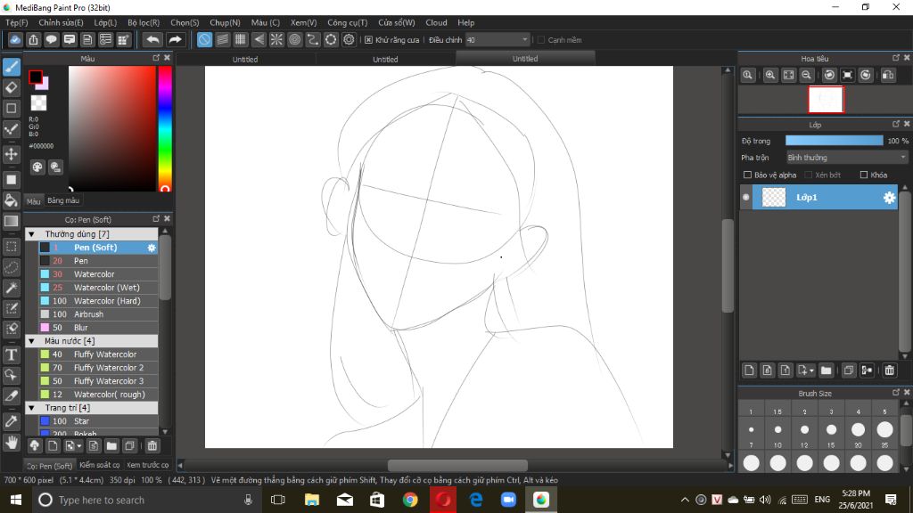
Task: Select the Eraser tool
Action: click(x=11, y=88)
